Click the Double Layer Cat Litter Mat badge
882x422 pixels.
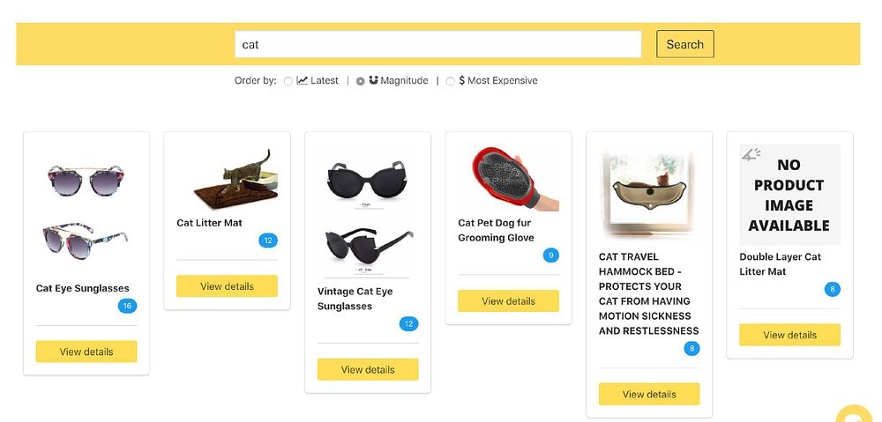point(833,289)
